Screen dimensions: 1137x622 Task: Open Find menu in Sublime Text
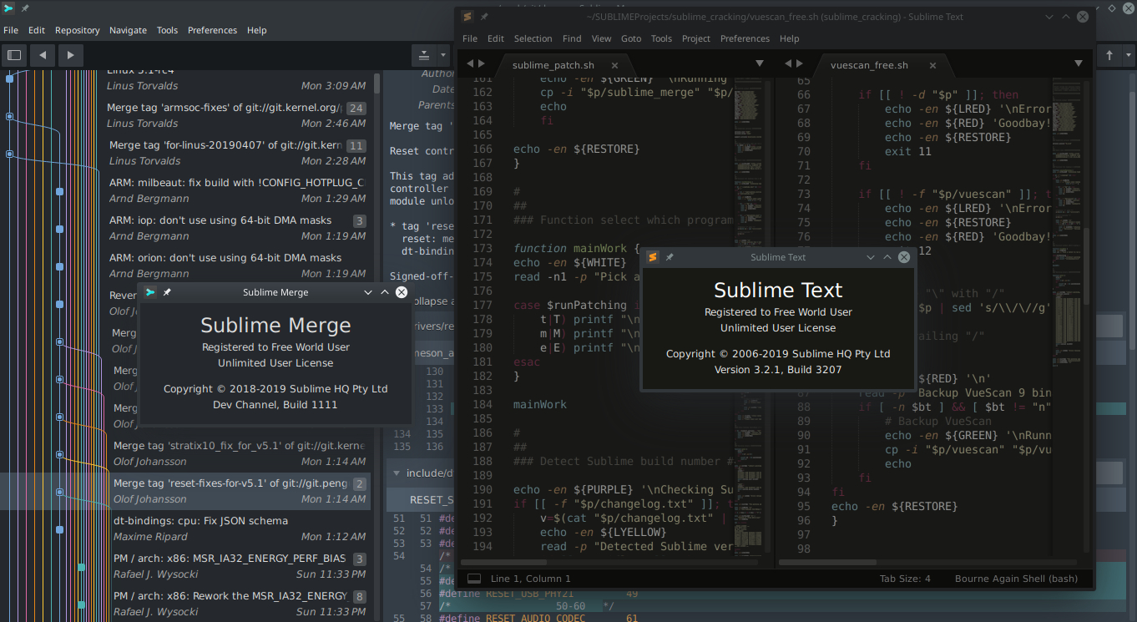pyautogui.click(x=572, y=38)
